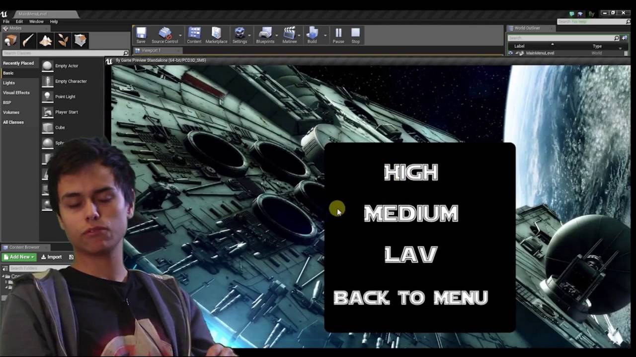The image size is (636, 357).
Task: Select the Volumes category
Action: coord(11,113)
